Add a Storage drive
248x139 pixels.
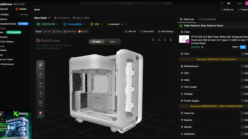pos(245,94)
